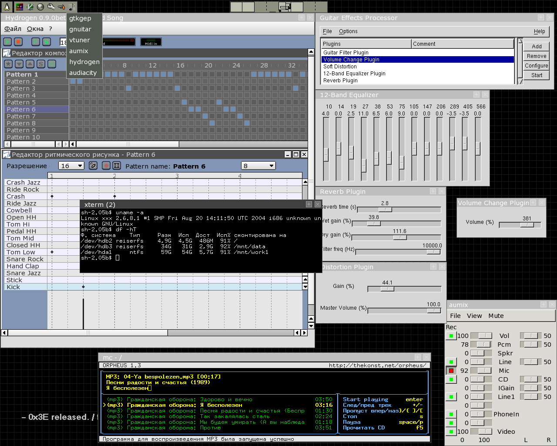Click the hear notes icon in pattern editor
This screenshot has height=446, width=557.
pyautogui.click(x=93, y=166)
